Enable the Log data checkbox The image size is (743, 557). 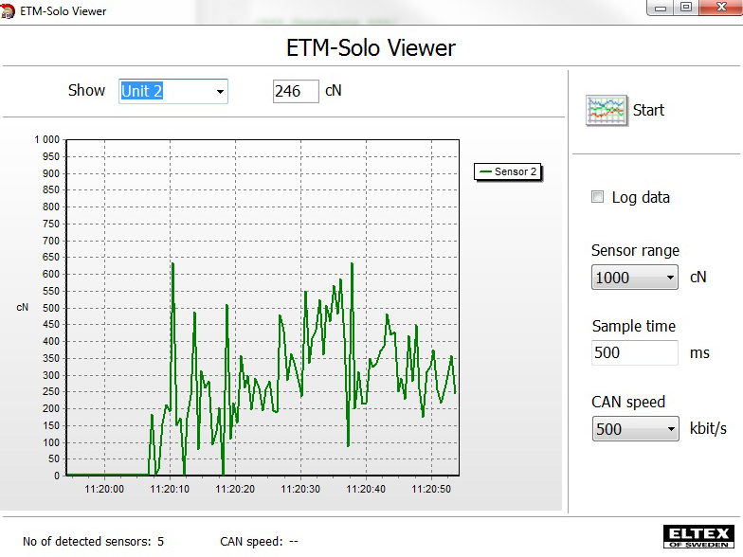pos(597,197)
